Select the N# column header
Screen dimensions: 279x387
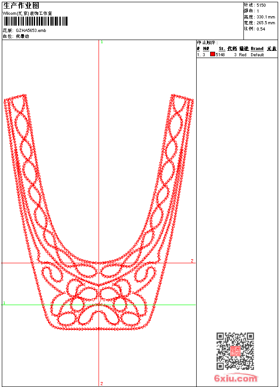click(206, 49)
